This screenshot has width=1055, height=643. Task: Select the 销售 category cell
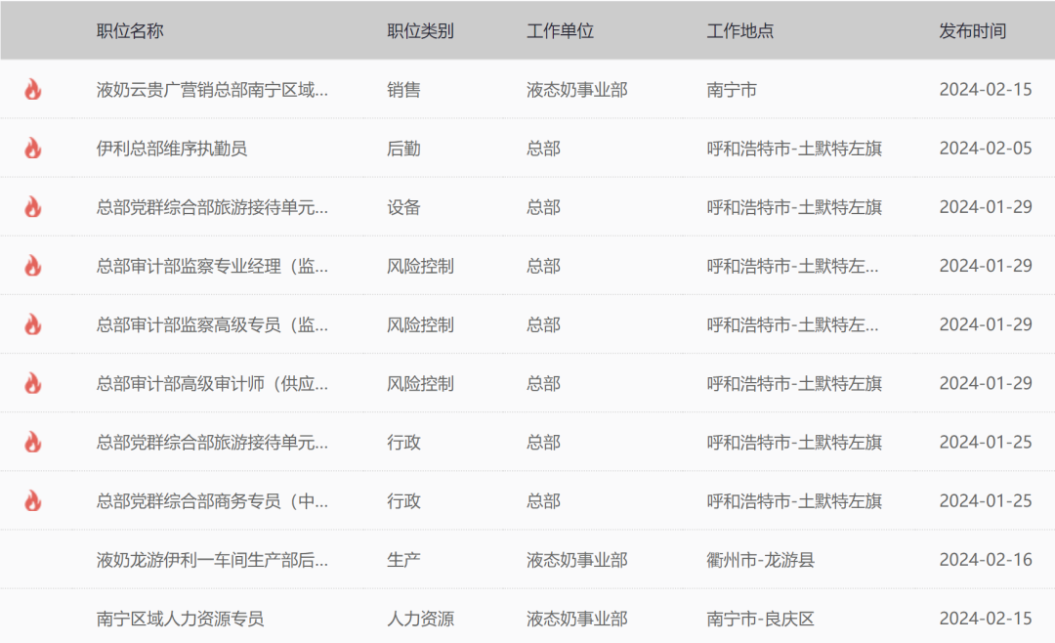point(403,90)
